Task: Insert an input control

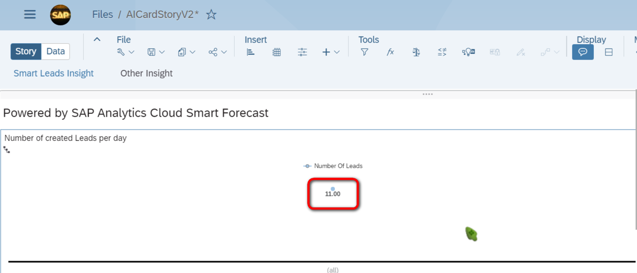Action: tap(302, 52)
